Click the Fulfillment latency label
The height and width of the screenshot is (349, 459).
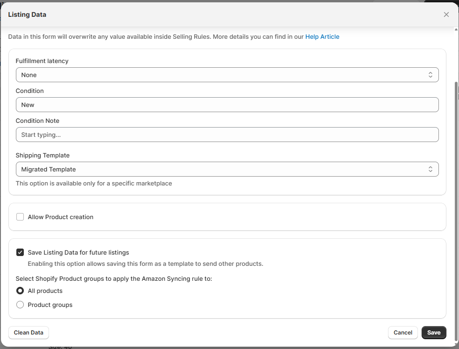42,61
